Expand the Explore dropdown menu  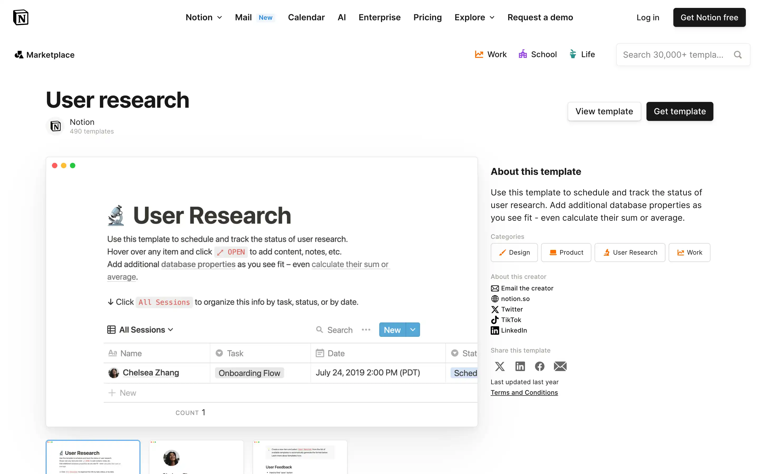pyautogui.click(x=475, y=17)
